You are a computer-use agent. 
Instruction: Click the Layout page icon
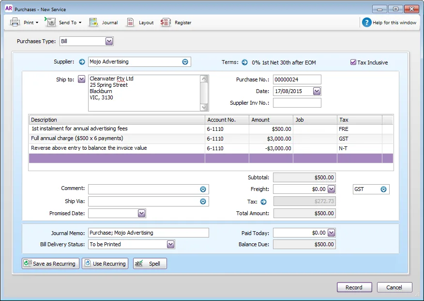coord(130,22)
